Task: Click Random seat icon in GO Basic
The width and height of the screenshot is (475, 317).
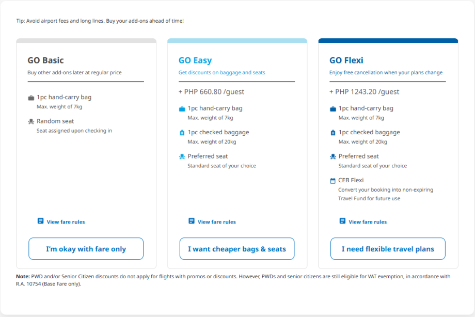Action: click(x=31, y=122)
